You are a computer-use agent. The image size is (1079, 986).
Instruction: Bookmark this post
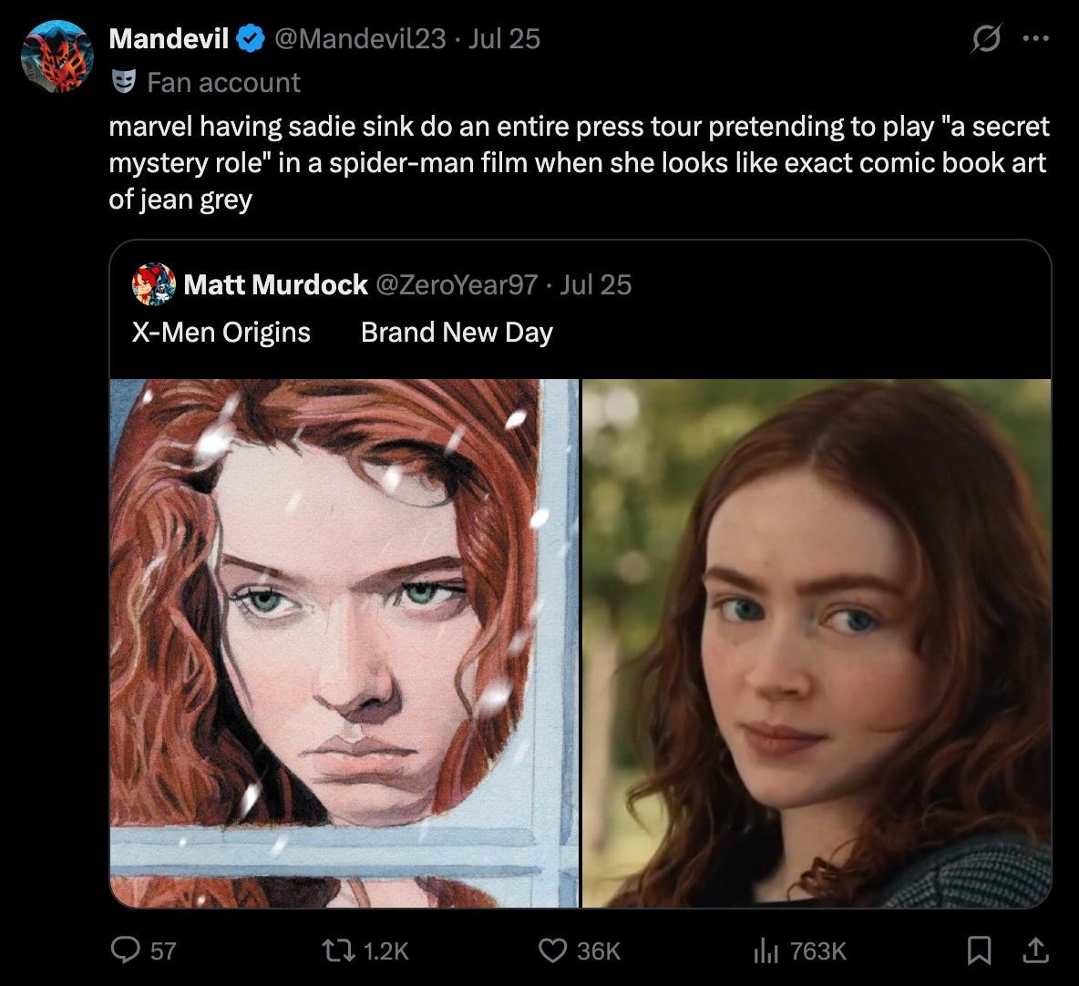(979, 950)
